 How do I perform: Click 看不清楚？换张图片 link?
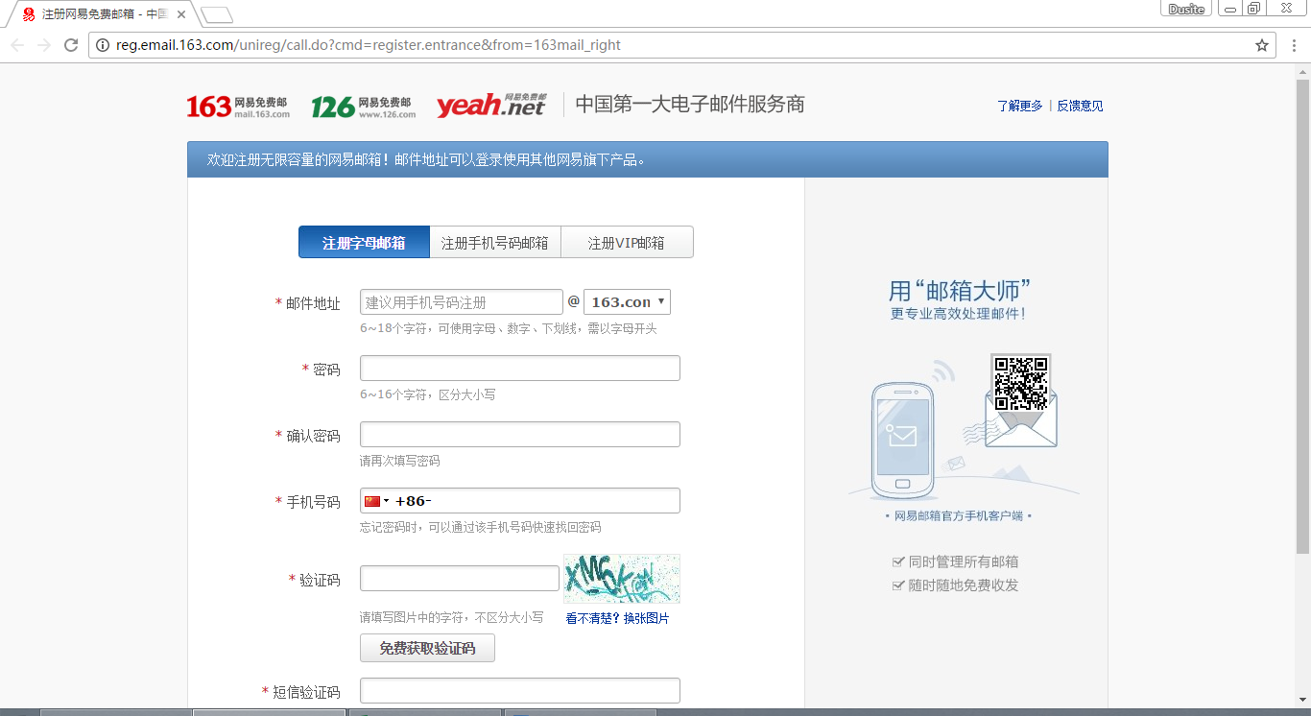click(617, 618)
